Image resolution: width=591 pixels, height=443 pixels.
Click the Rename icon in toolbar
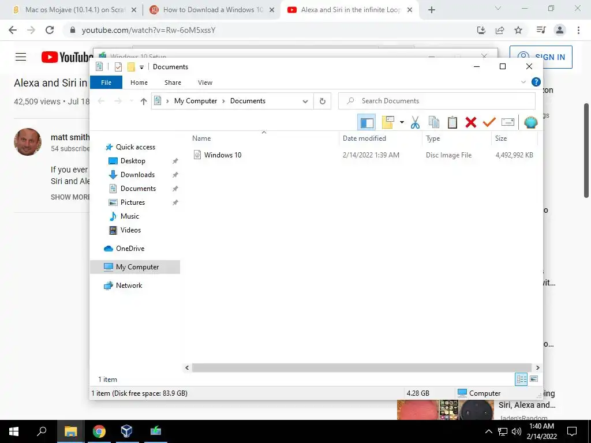coord(508,122)
